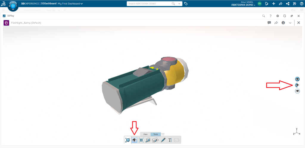Select the bottom eye visibility option
Image resolution: width=305 pixels, height=148 pixels.
tap(297, 91)
